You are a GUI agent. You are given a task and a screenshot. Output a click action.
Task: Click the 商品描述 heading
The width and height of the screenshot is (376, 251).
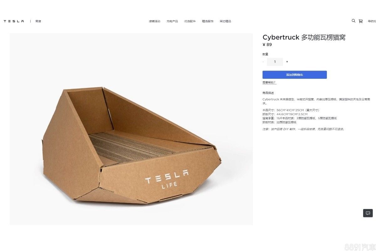(268, 93)
